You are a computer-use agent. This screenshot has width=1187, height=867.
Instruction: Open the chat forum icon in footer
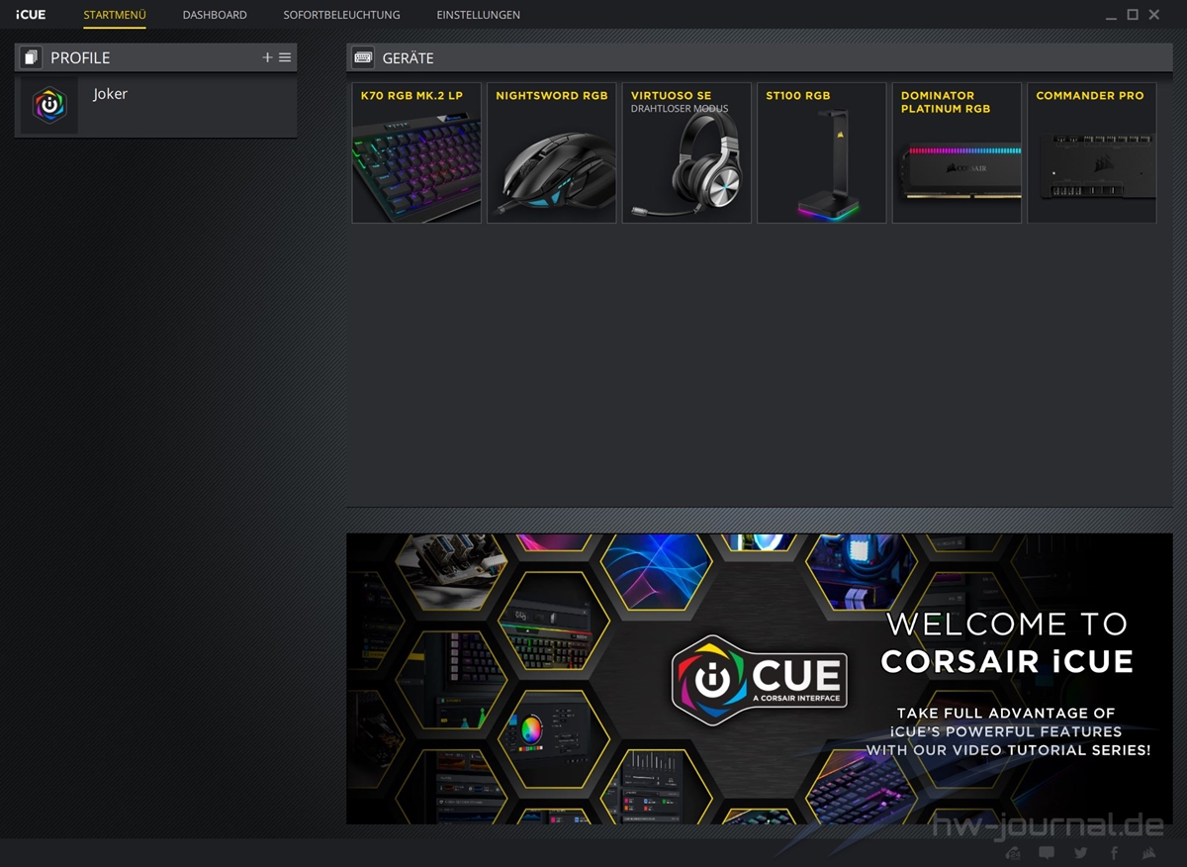point(1047,853)
